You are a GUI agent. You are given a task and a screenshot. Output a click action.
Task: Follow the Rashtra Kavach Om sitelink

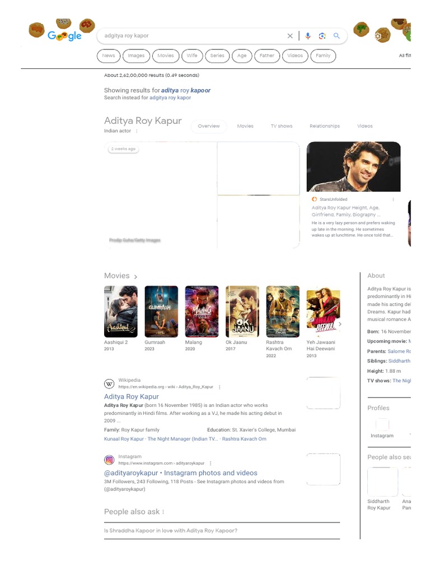pos(244,439)
